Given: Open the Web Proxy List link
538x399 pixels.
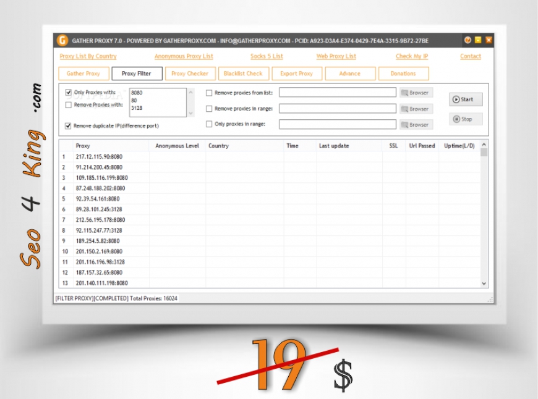Looking at the screenshot, I should click(x=336, y=56).
